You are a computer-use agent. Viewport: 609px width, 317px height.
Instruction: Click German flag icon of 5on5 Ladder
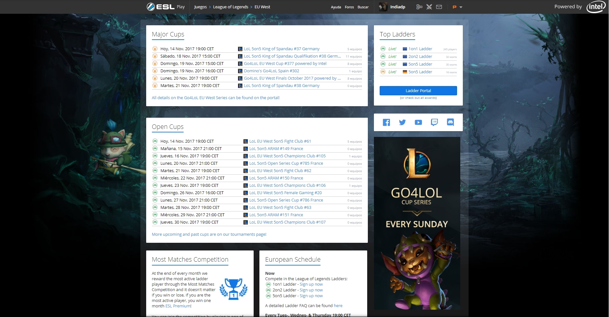(x=405, y=72)
